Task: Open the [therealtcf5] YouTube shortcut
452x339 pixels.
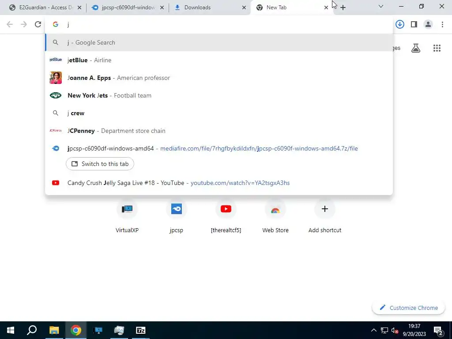Action: [x=226, y=216]
